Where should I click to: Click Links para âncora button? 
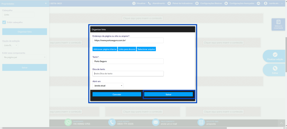pos(127,49)
